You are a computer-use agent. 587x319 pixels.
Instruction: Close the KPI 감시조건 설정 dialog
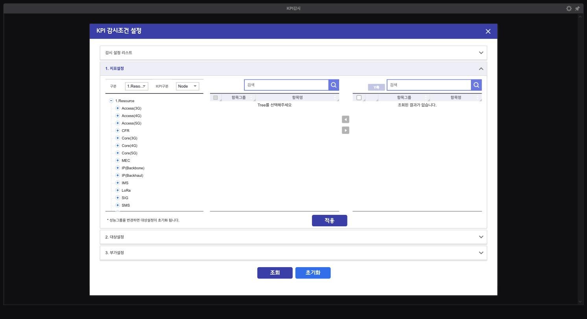[488, 31]
